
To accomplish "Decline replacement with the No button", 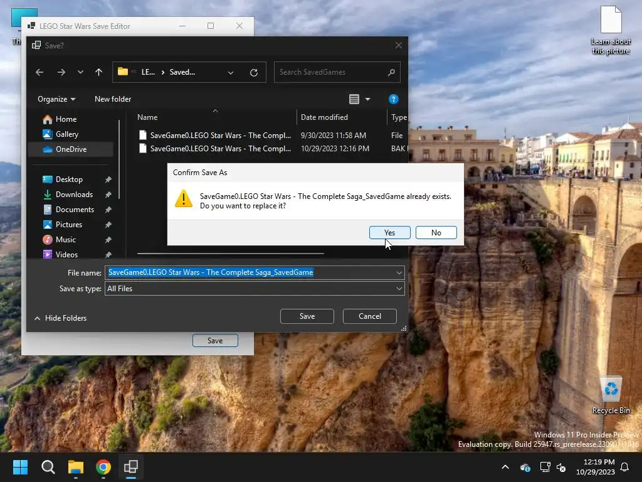I will tap(436, 232).
